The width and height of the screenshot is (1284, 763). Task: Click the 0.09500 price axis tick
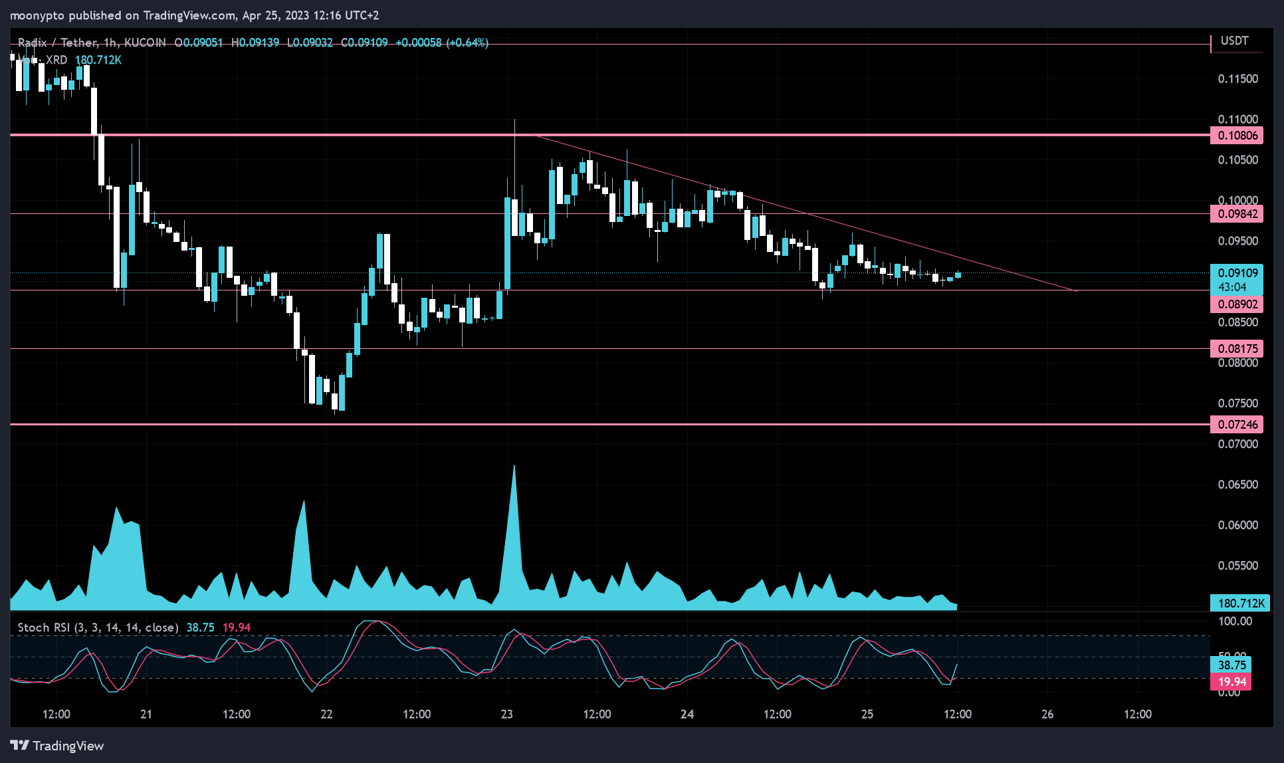click(1238, 241)
